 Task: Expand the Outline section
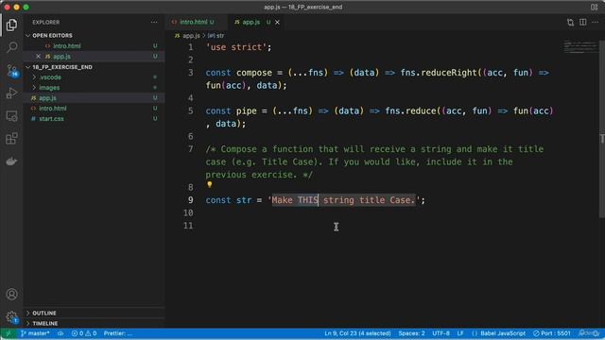(x=44, y=313)
